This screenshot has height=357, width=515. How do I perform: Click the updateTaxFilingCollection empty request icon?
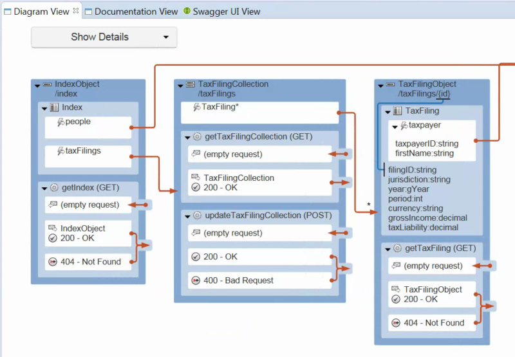pyautogui.click(x=196, y=232)
